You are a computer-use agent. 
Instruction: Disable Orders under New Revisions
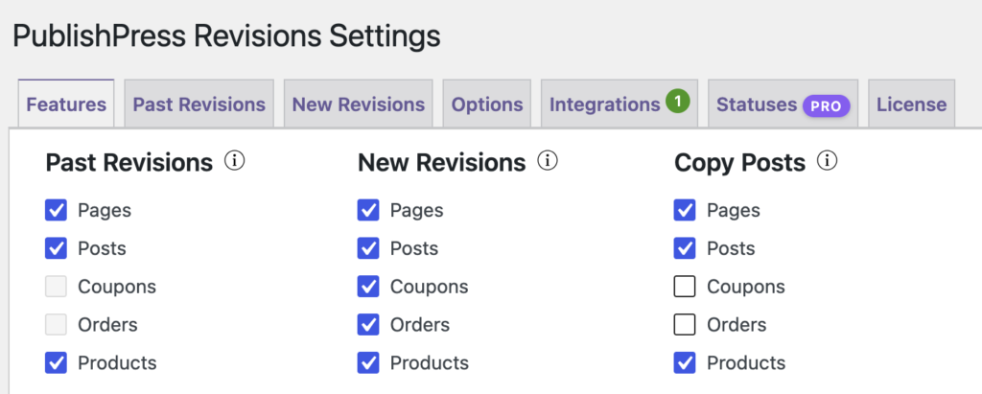coord(368,325)
